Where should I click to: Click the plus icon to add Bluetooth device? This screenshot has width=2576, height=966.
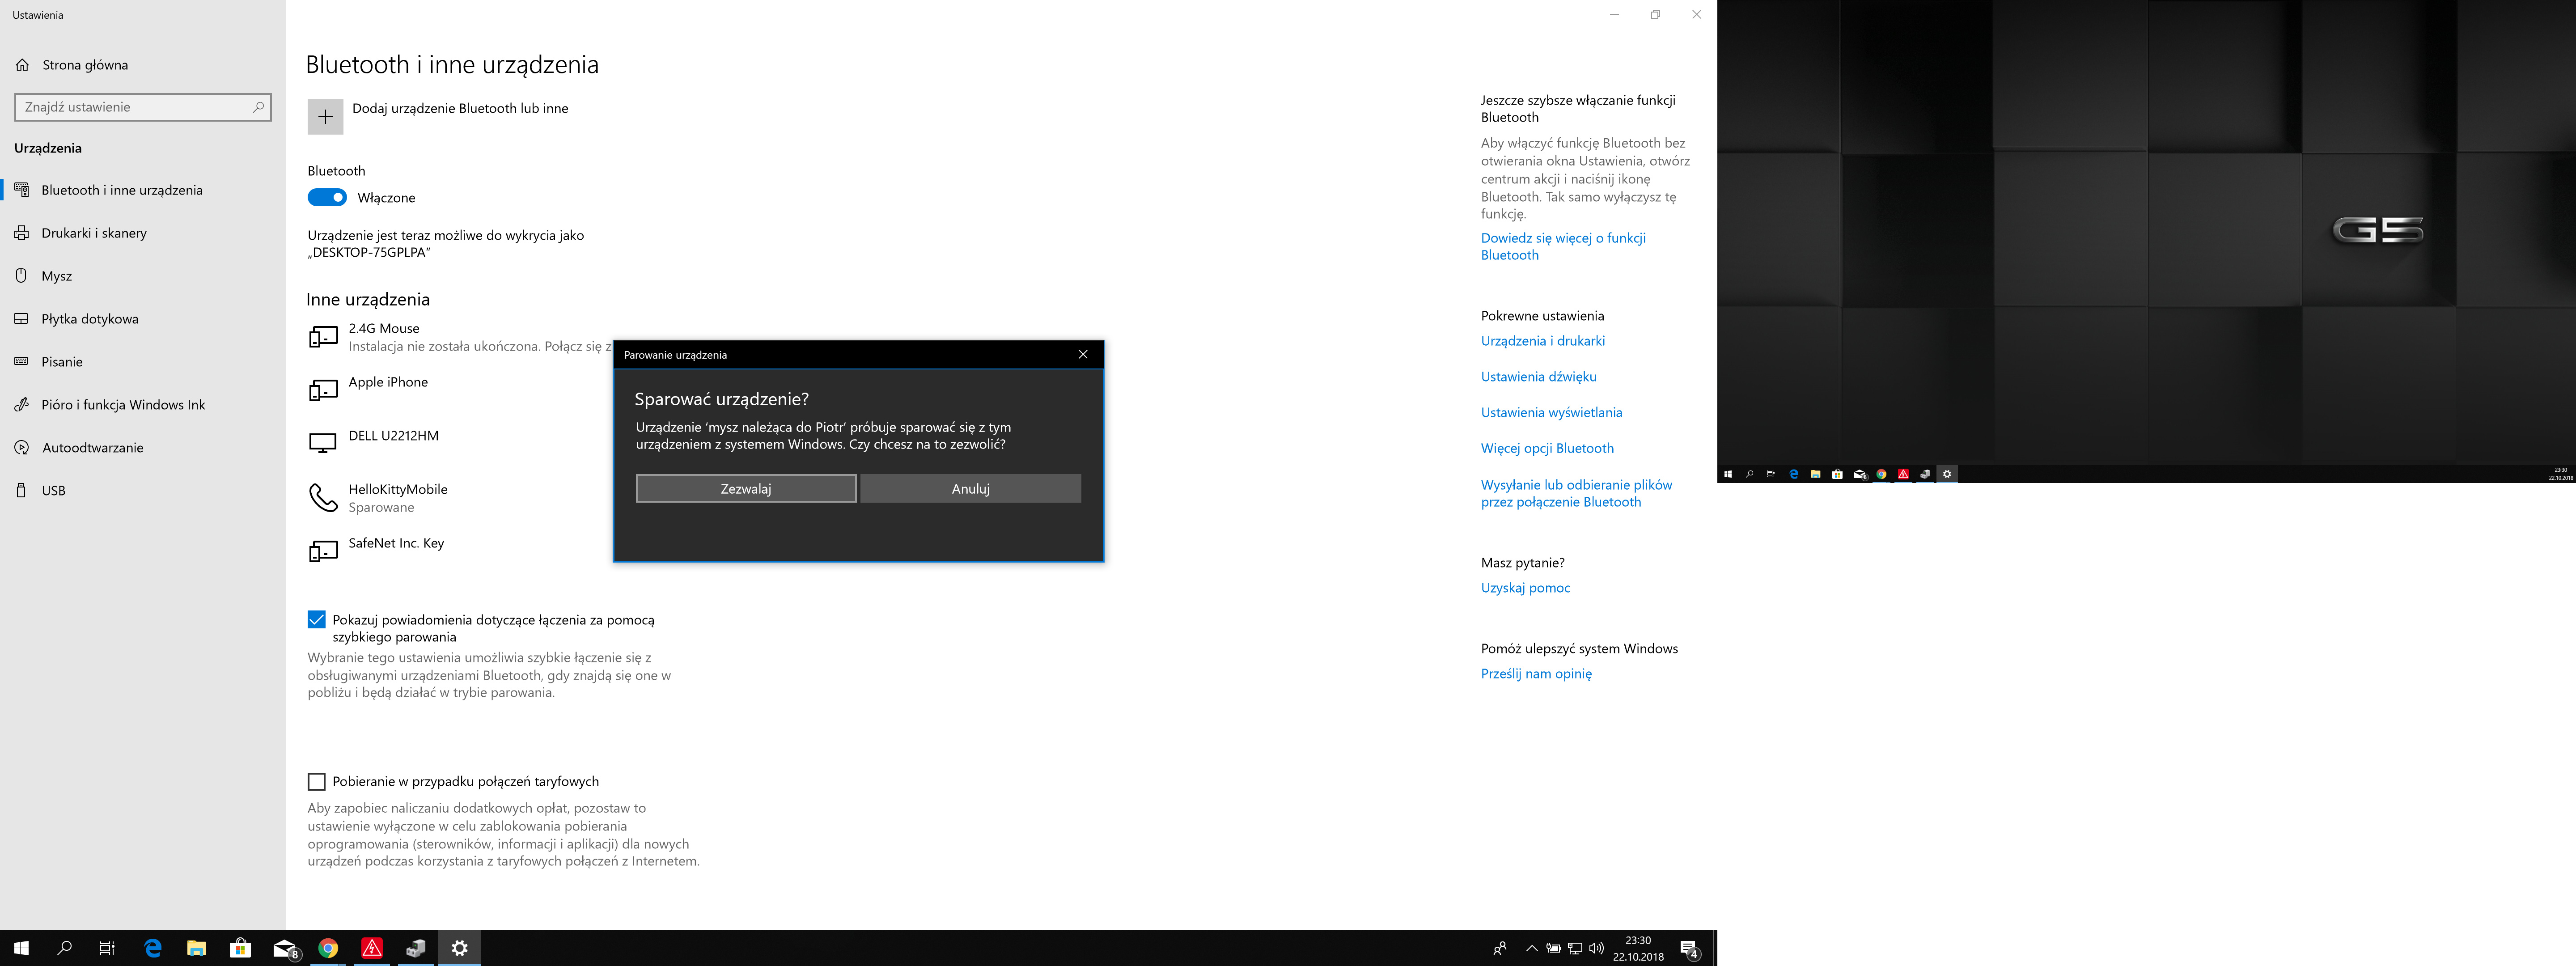tap(325, 117)
